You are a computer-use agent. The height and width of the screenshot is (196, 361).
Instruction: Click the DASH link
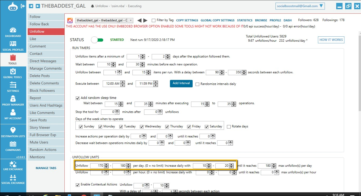[x=288, y=20]
